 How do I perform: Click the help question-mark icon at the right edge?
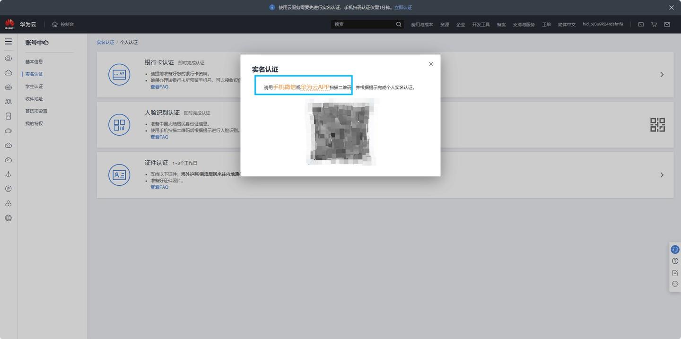pos(675,261)
